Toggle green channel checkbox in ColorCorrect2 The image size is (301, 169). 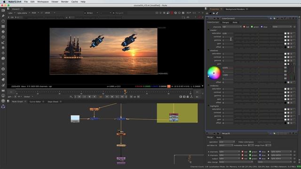tap(252, 27)
